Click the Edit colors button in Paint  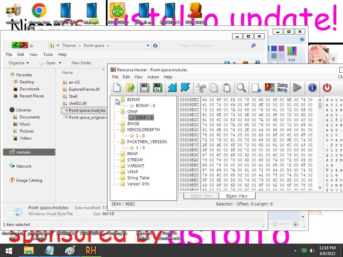point(292,54)
